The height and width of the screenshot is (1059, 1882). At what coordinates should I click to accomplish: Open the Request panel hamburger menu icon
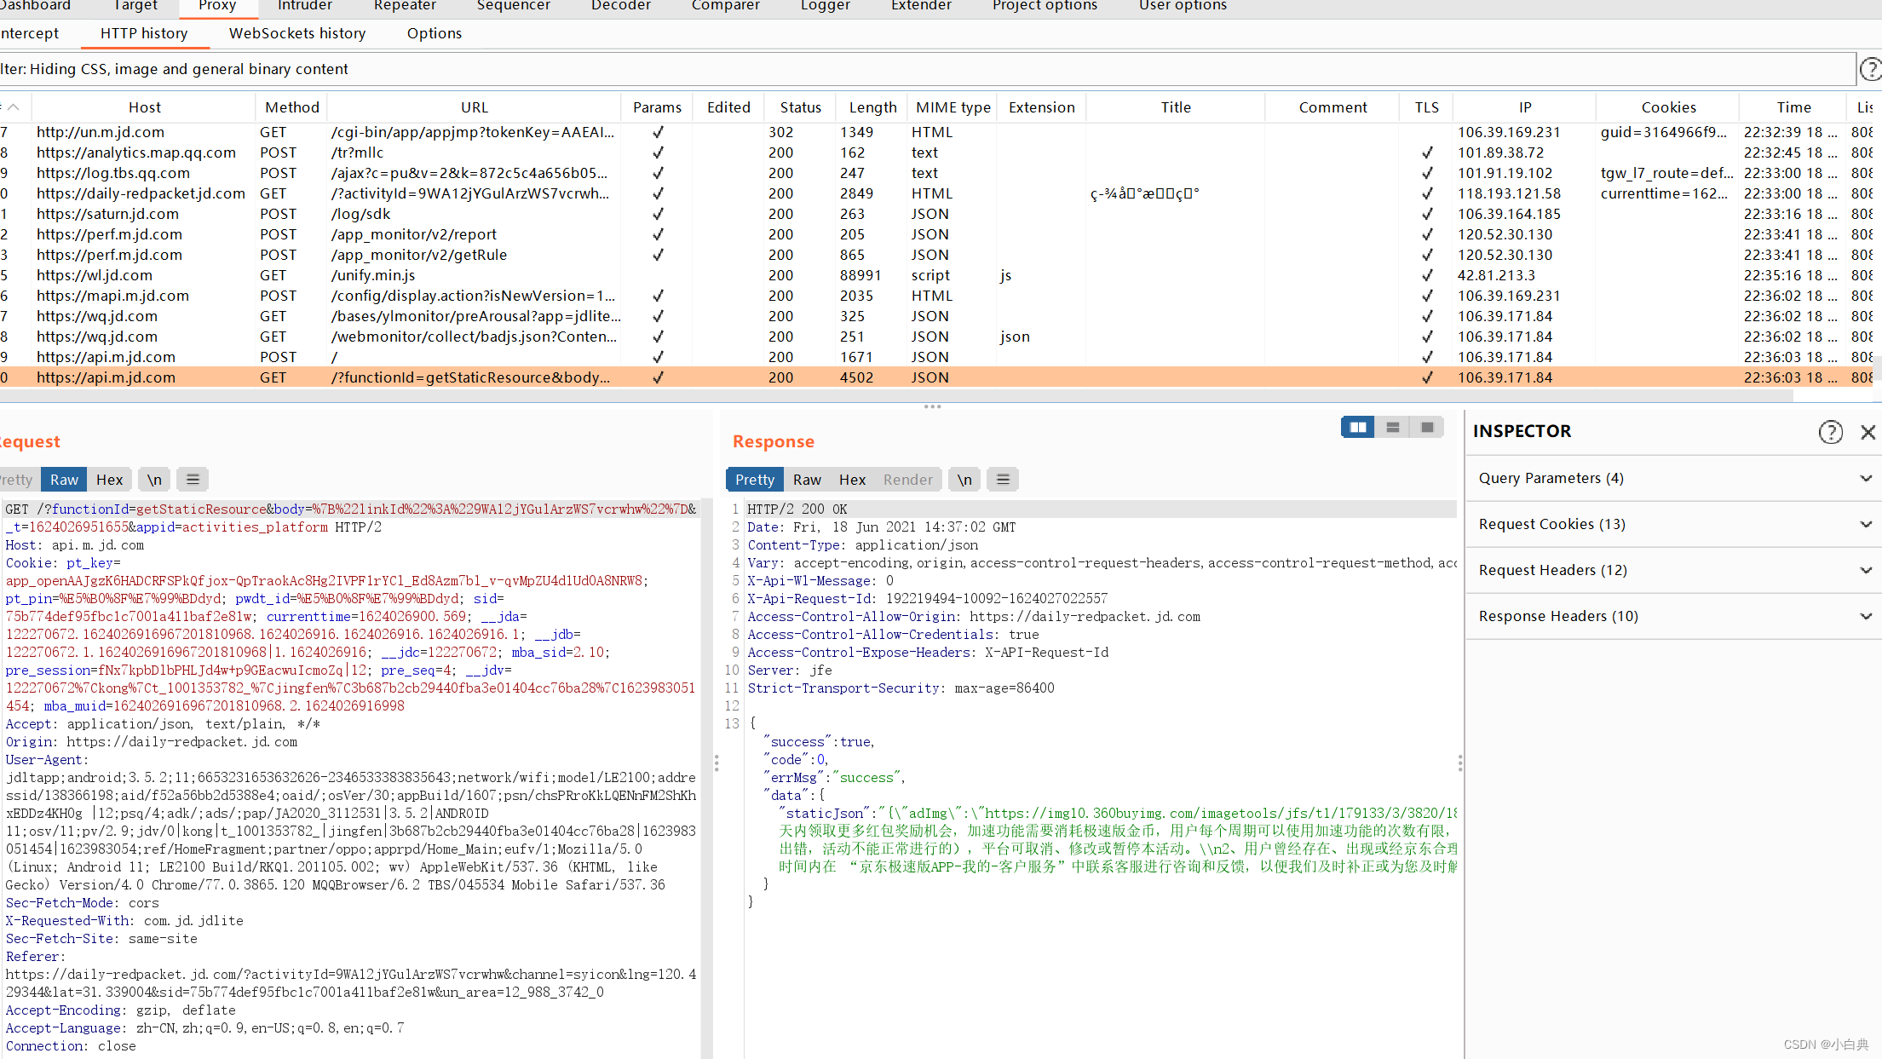pos(193,479)
